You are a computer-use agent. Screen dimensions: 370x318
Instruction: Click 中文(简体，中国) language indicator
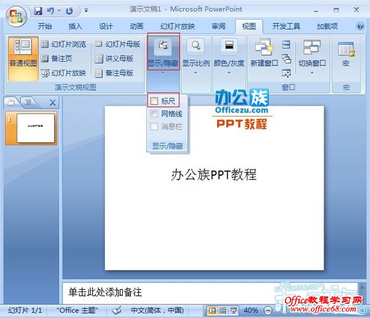click(x=157, y=311)
